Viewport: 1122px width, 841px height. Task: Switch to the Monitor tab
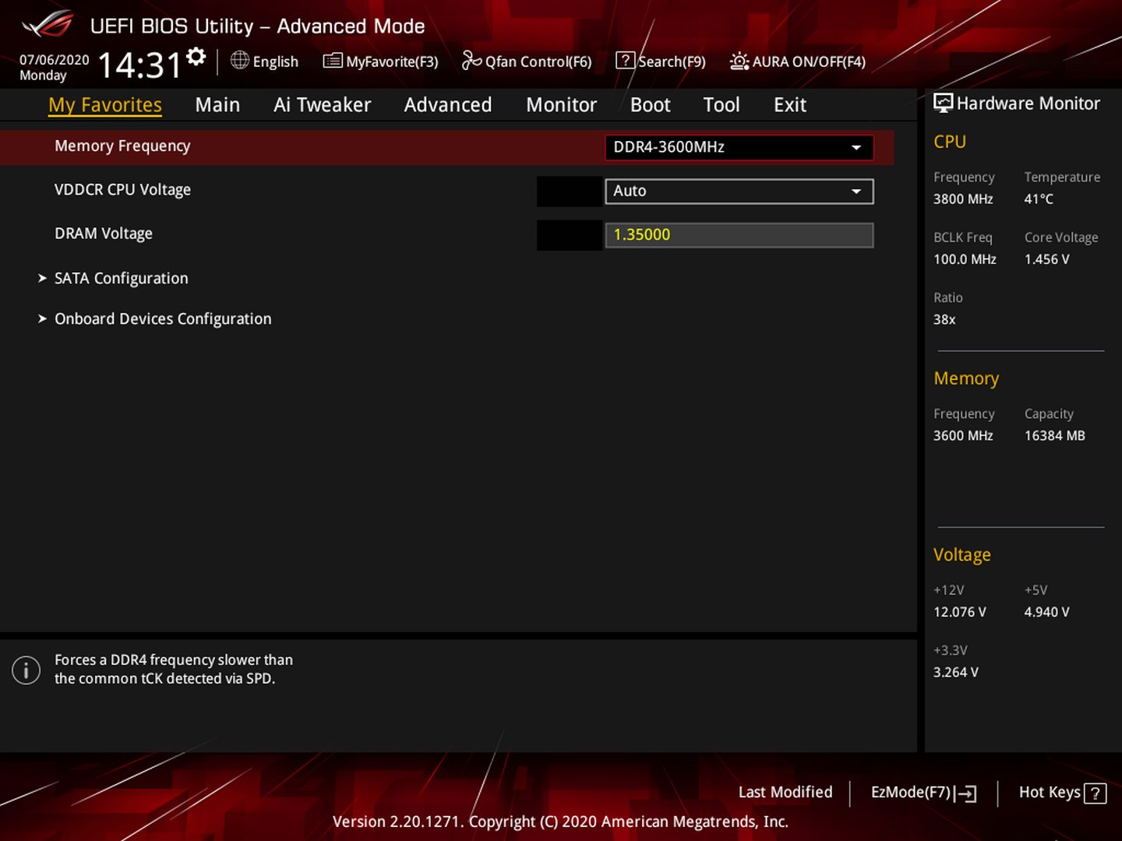click(x=561, y=105)
